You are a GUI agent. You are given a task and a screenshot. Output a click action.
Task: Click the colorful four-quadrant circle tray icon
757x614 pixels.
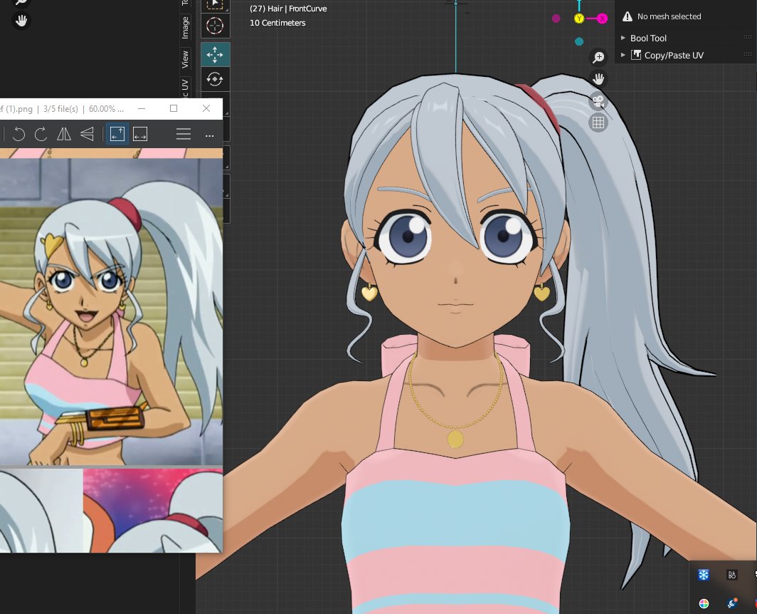(704, 603)
